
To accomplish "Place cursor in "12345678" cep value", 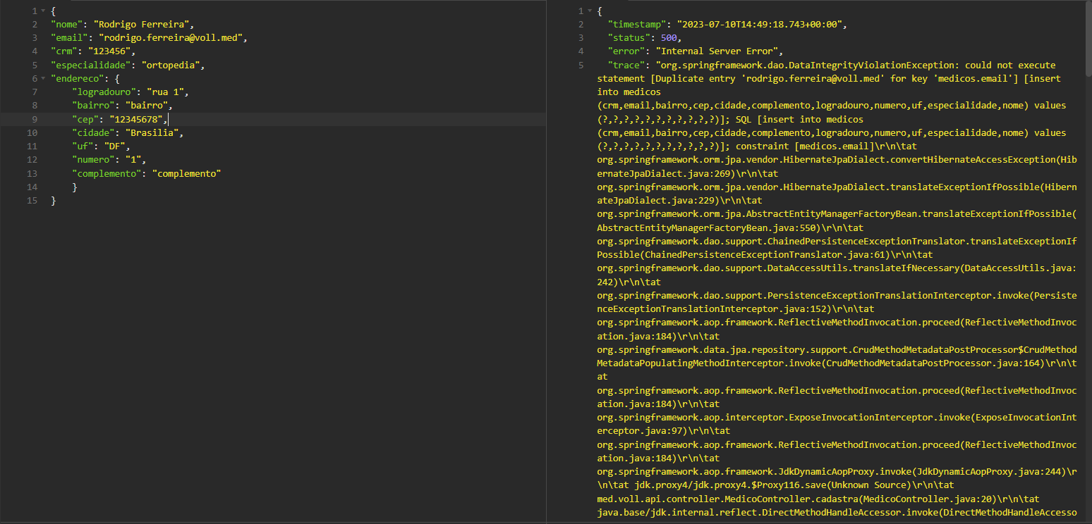I will coord(137,120).
